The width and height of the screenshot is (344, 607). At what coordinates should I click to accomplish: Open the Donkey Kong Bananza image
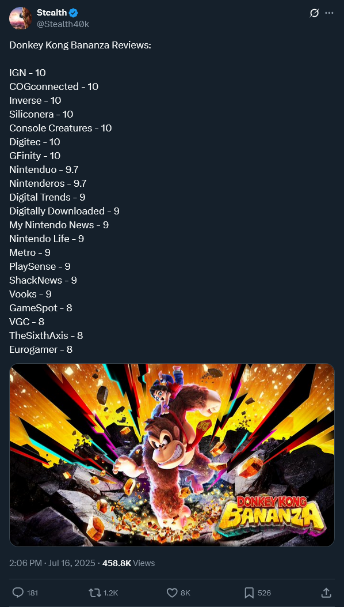click(172, 455)
